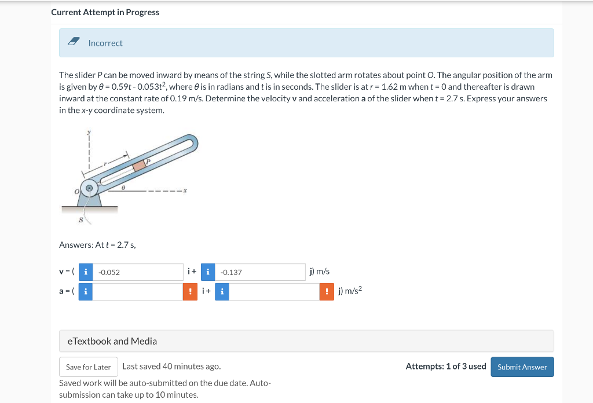
Task: Click the orange warning icon before j) m/s²
Action: coord(326,291)
